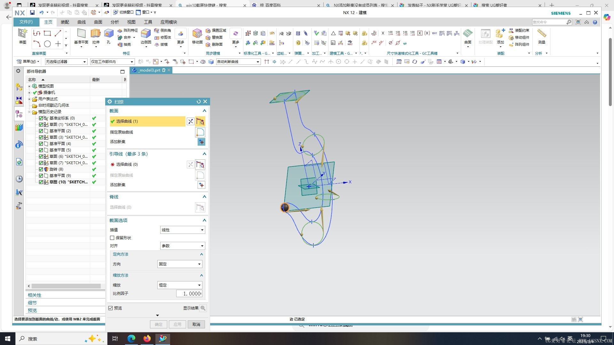
Task: Click the 偏置区域 offset region tool
Action: (x=216, y=30)
